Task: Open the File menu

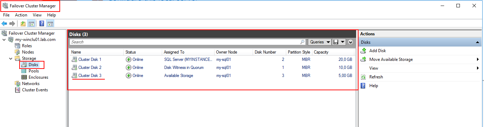Action: [6, 15]
